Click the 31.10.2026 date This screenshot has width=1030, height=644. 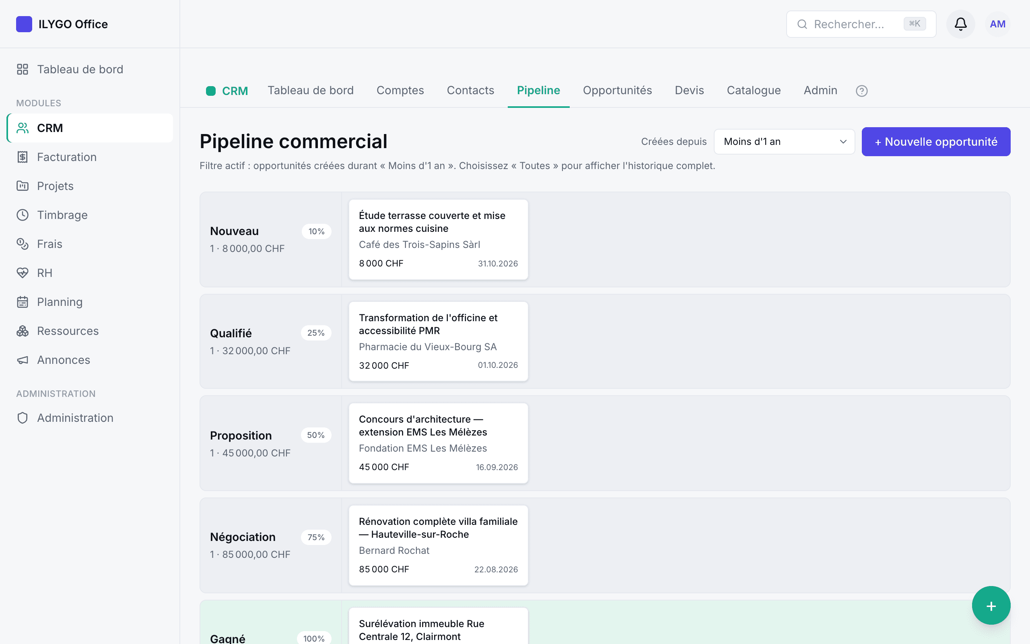coord(498,263)
